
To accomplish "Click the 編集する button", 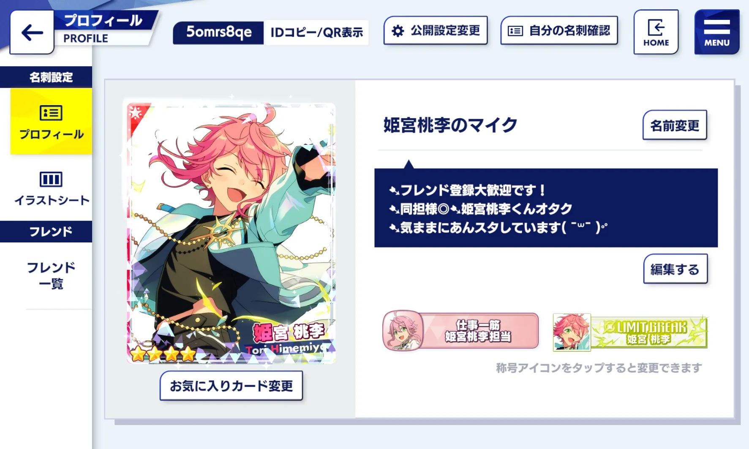I will point(675,269).
